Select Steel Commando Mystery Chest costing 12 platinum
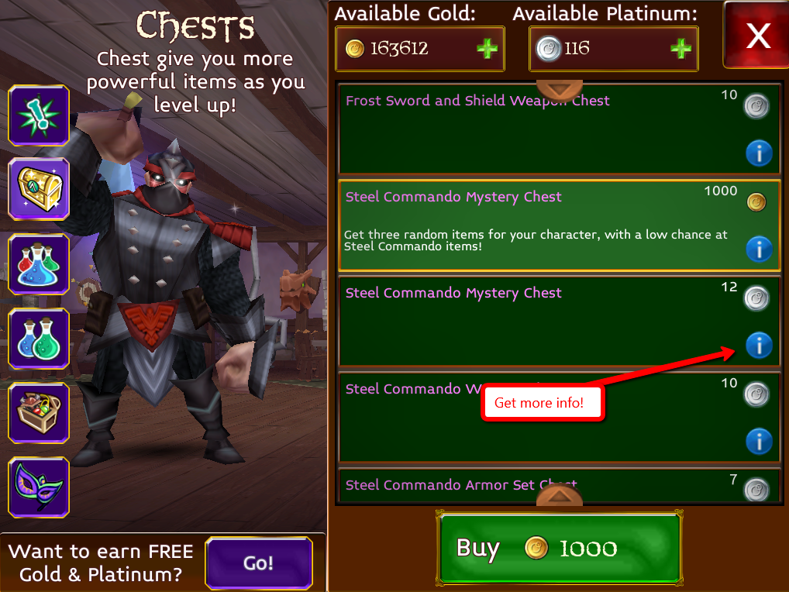Image resolution: width=789 pixels, height=592 pixels. click(x=560, y=321)
